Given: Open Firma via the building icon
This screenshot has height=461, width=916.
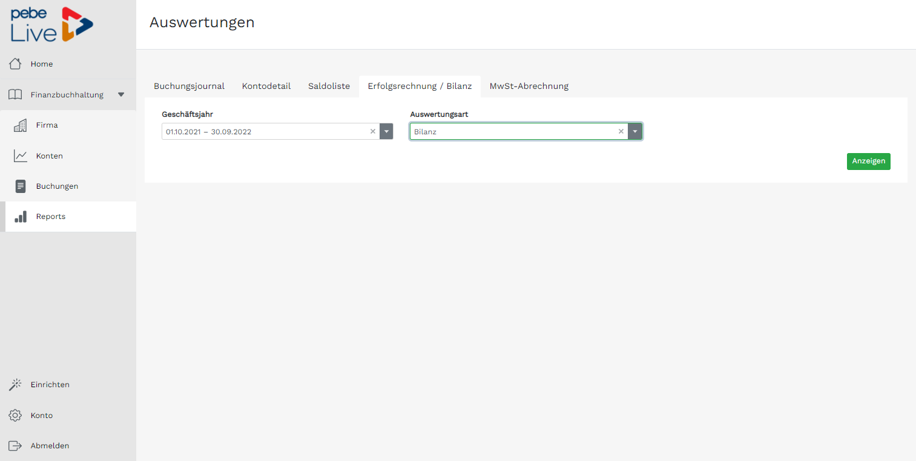Looking at the screenshot, I should (x=21, y=125).
